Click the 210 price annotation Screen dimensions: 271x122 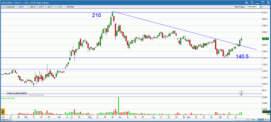(96, 15)
